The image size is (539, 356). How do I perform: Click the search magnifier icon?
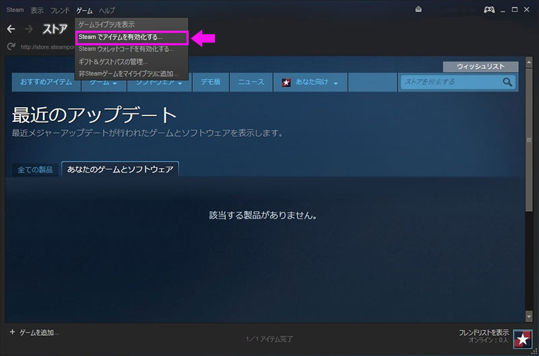(x=507, y=82)
